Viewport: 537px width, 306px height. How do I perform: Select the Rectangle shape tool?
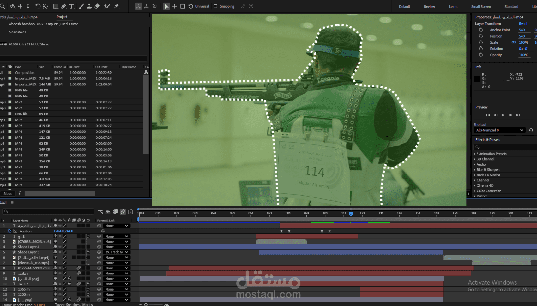coord(56,6)
